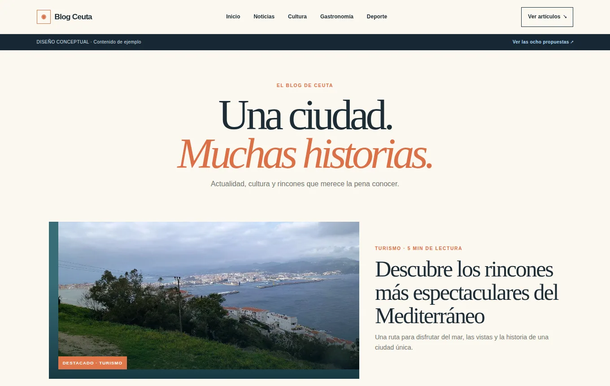The width and height of the screenshot is (610, 386).
Task: Click the Turismo · 5 min de lectura label
Action: point(418,248)
